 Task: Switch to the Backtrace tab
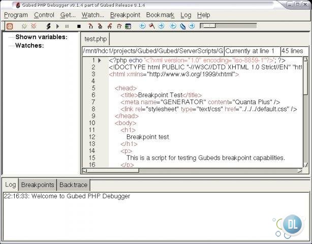click(x=73, y=185)
